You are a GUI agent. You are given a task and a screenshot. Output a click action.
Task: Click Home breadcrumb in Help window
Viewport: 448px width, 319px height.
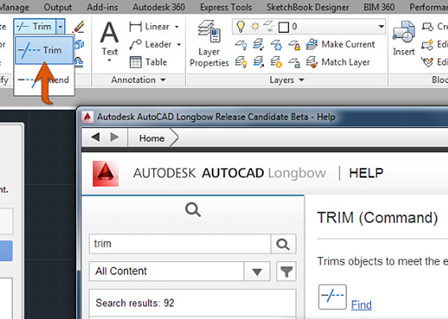click(x=152, y=139)
